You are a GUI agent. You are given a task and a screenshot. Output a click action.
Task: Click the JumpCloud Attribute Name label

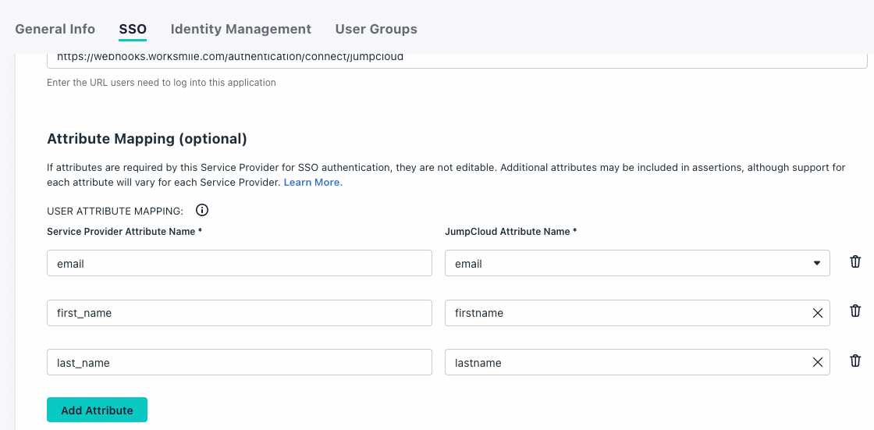click(510, 232)
